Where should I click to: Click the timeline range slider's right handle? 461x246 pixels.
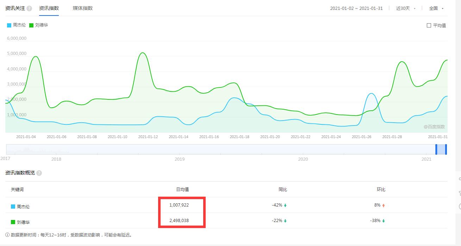446,149
